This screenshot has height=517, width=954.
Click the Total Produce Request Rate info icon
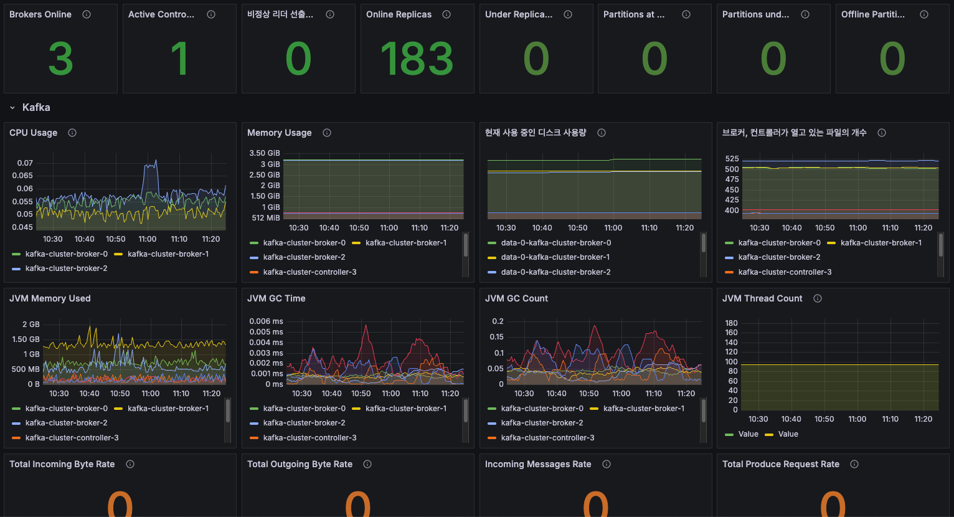(854, 464)
